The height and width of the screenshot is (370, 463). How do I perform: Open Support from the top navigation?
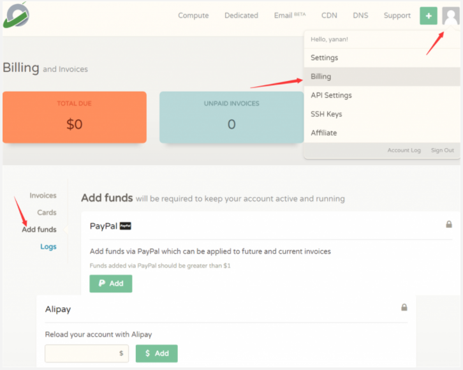point(397,16)
